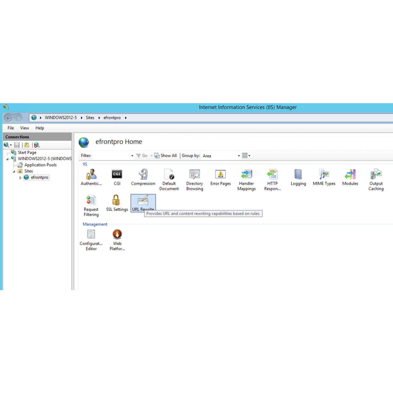Open the Web Platform Installer
The height and width of the screenshot is (393, 393).
pos(117,235)
